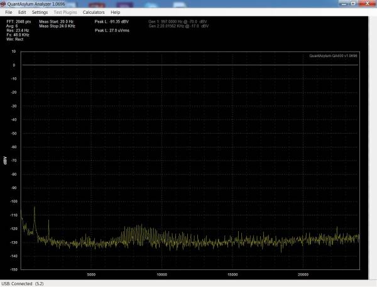Maximize the QuantAsylum Analyzer window
377x287 pixels.
pyautogui.click(x=353, y=3)
